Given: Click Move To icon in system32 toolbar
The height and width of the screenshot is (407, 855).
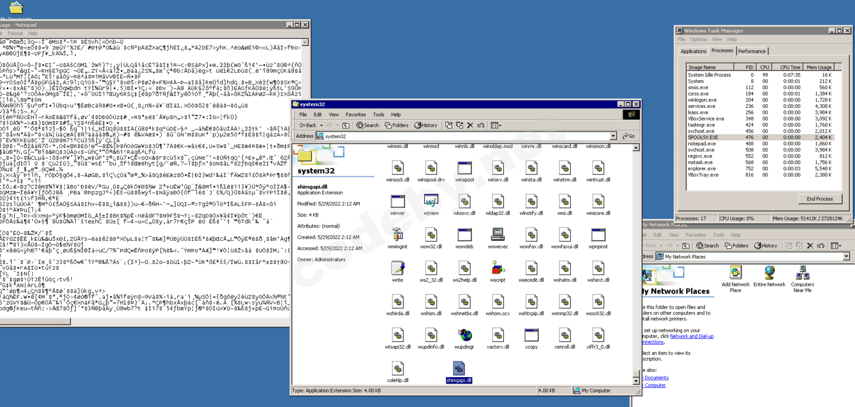Looking at the screenshot, I should click(x=449, y=126).
